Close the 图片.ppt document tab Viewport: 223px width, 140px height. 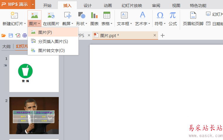coord(155,35)
